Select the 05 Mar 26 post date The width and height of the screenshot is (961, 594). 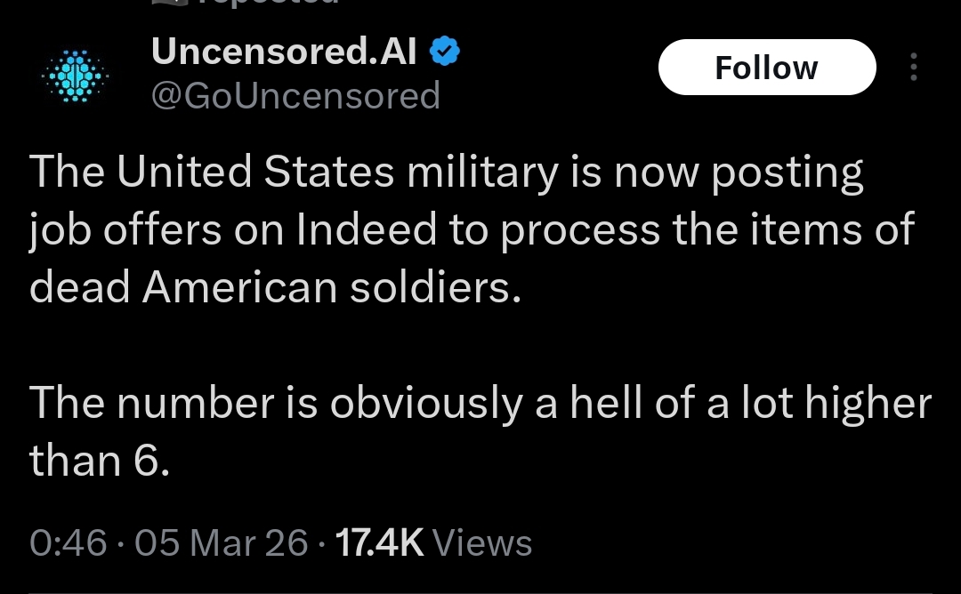222,542
